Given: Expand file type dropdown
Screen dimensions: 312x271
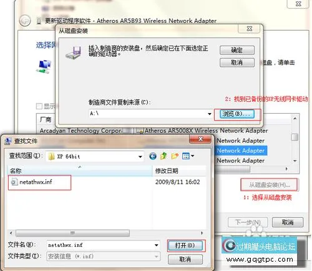Looking at the screenshot, I should pyautogui.click(x=157, y=256).
